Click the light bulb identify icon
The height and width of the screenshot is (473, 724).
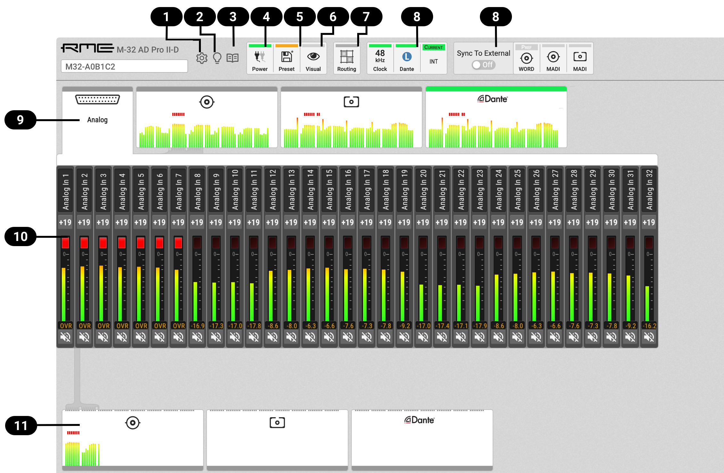click(217, 58)
